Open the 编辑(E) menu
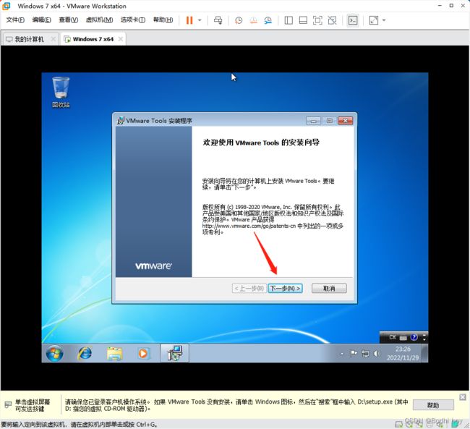Screen dimensions: 470x429 tap(41, 20)
